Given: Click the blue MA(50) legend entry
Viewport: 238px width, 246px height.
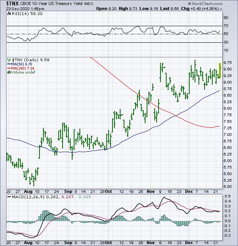Looking at the screenshot, I should point(21,65).
